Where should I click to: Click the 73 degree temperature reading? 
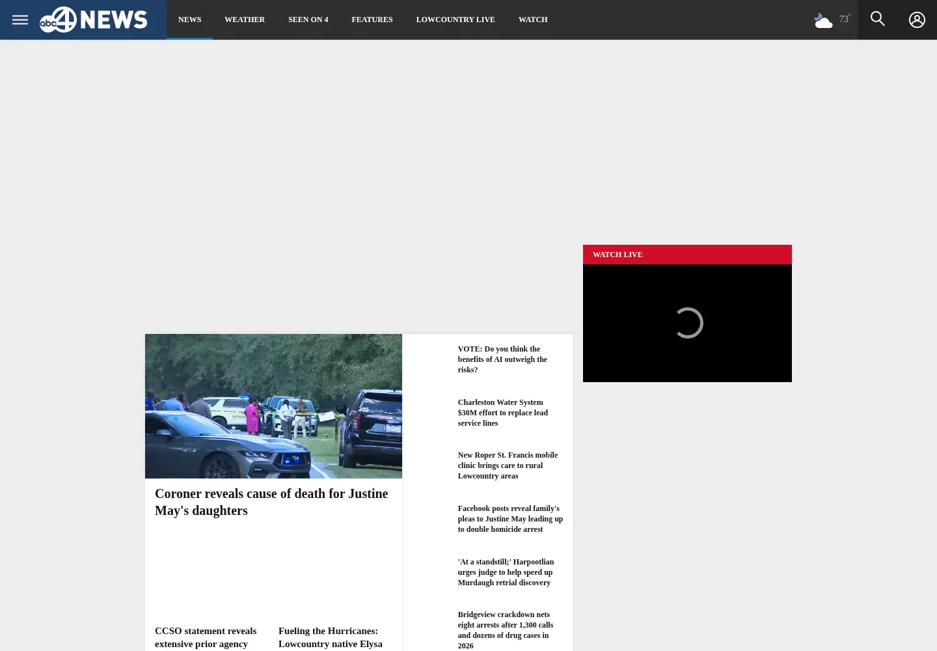pyautogui.click(x=845, y=20)
